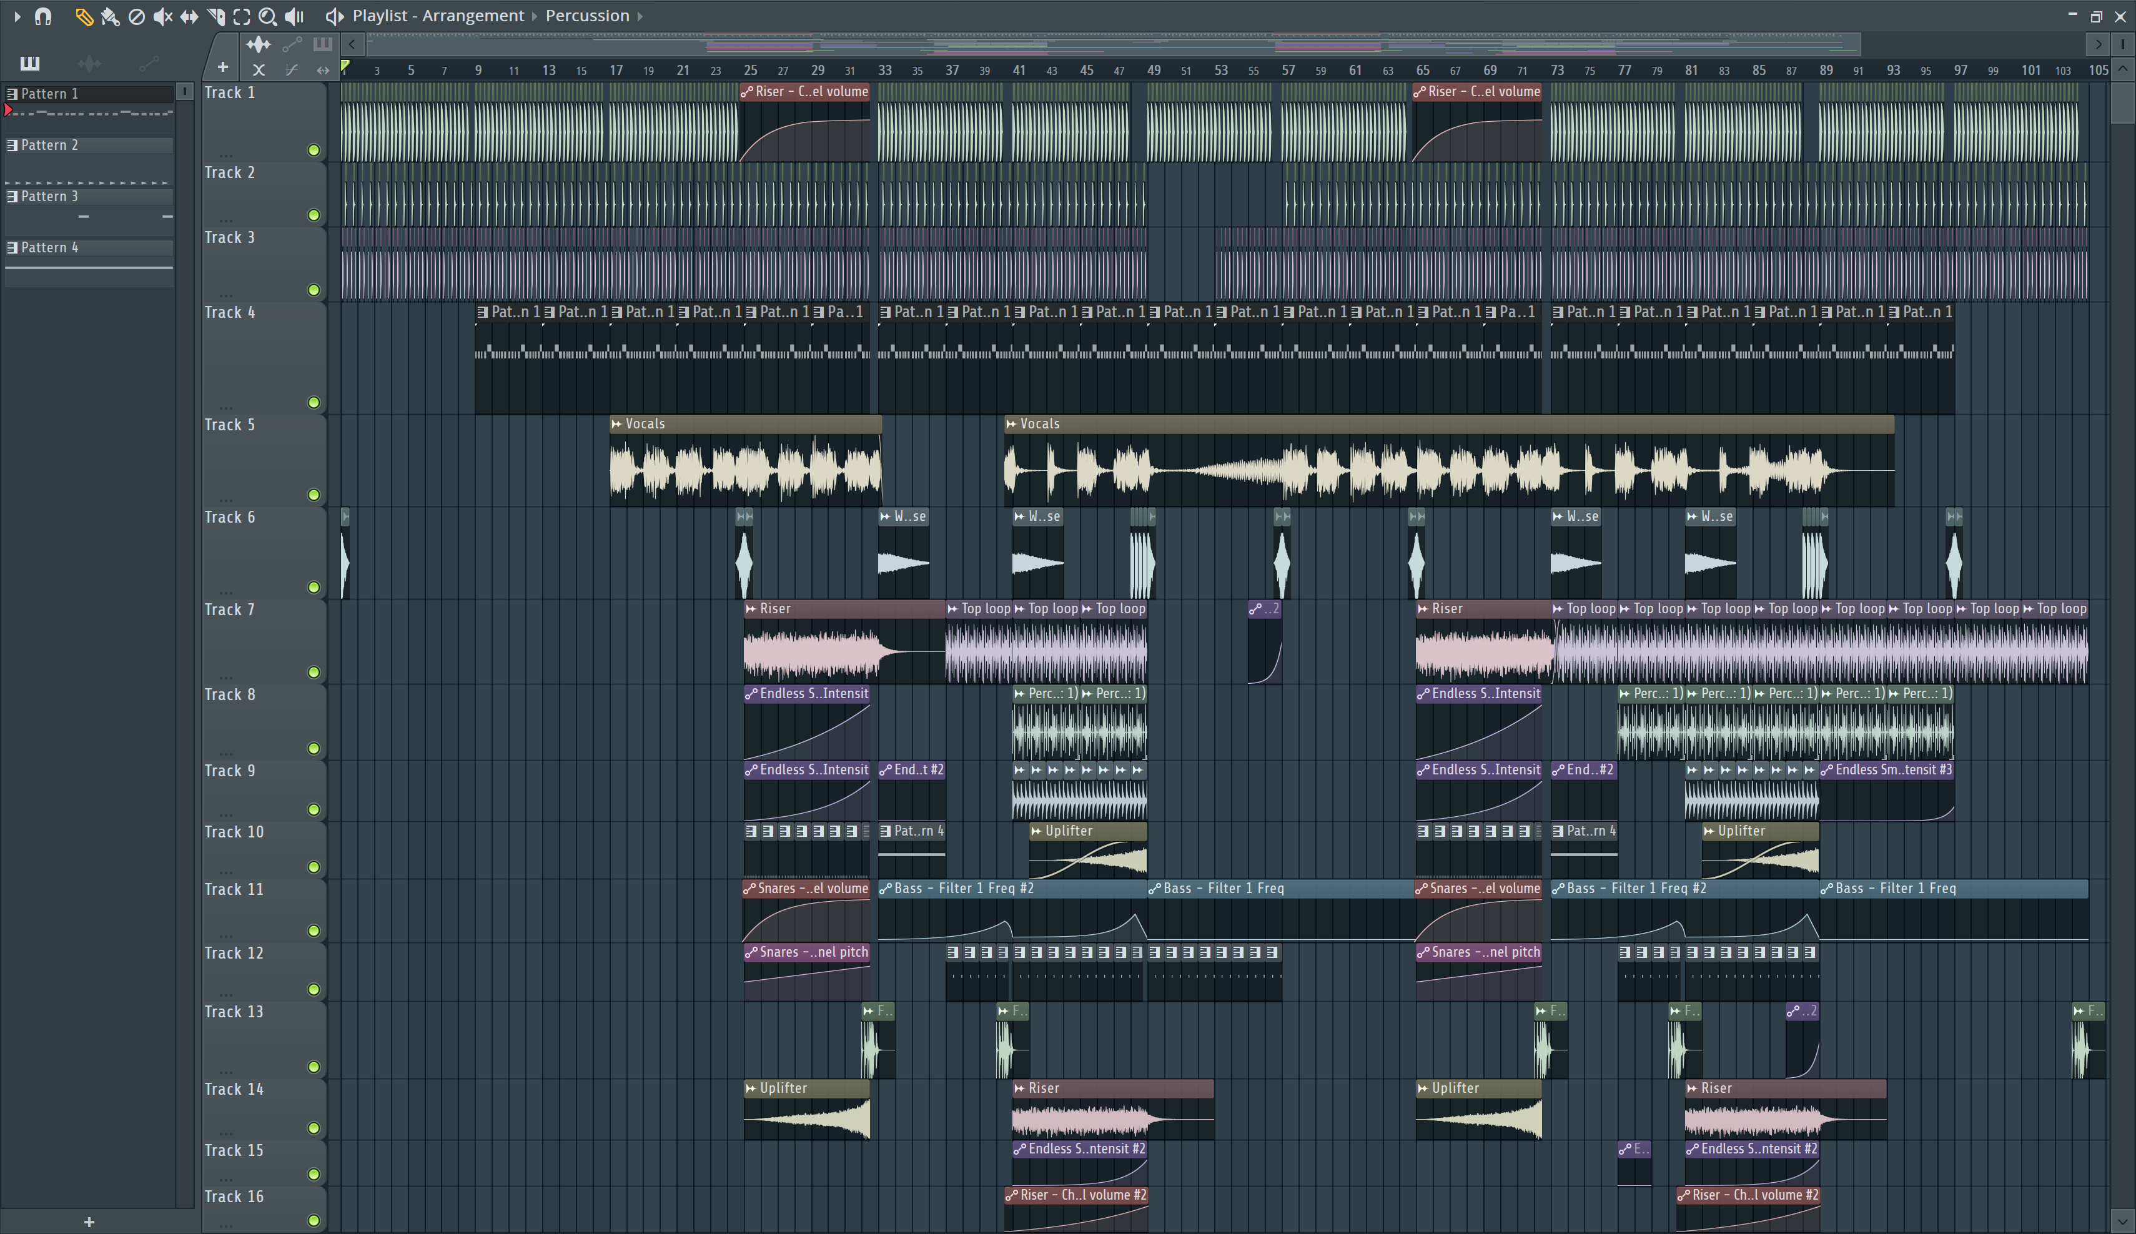Mute Track 7 via its green light

(314, 672)
